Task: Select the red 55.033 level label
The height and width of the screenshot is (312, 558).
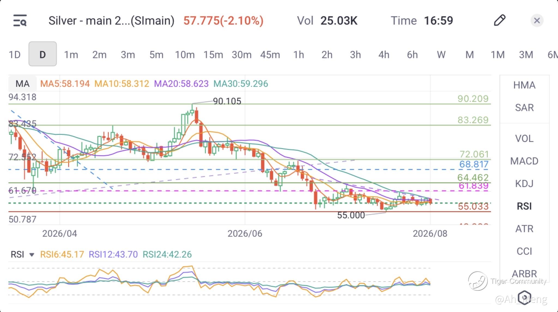Action: click(x=473, y=206)
